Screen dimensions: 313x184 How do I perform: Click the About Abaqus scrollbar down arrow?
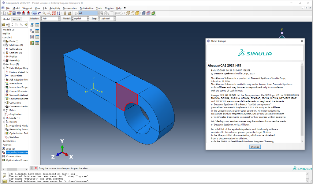click(302, 141)
